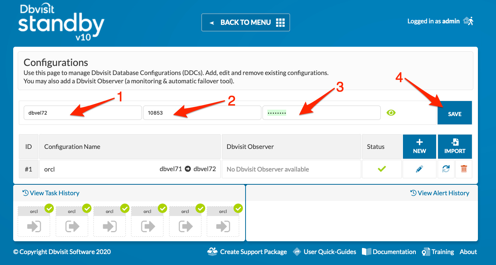Open the Documentation link
The height and width of the screenshot is (265, 496).
[389, 252]
